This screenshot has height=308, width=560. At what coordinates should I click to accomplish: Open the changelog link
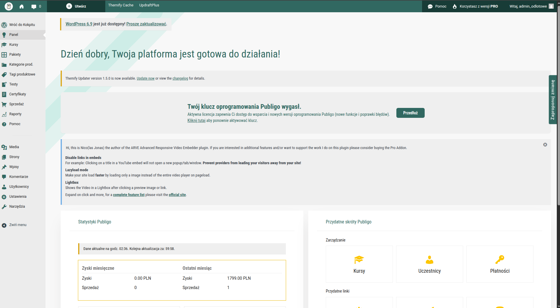[x=180, y=78]
